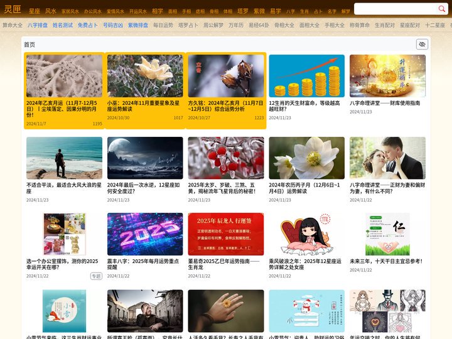Viewport: 452px width, 339px height.
Task: Open 每日运势 link
Action: pyautogui.click(x=163, y=25)
